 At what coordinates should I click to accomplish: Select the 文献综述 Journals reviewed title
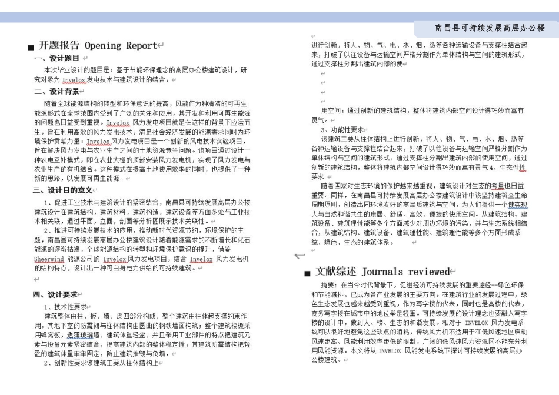(x=384, y=272)
